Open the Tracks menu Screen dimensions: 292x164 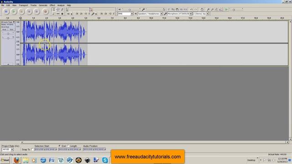pyautogui.click(x=33, y=5)
